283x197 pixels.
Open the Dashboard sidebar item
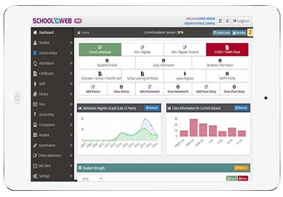52,32
